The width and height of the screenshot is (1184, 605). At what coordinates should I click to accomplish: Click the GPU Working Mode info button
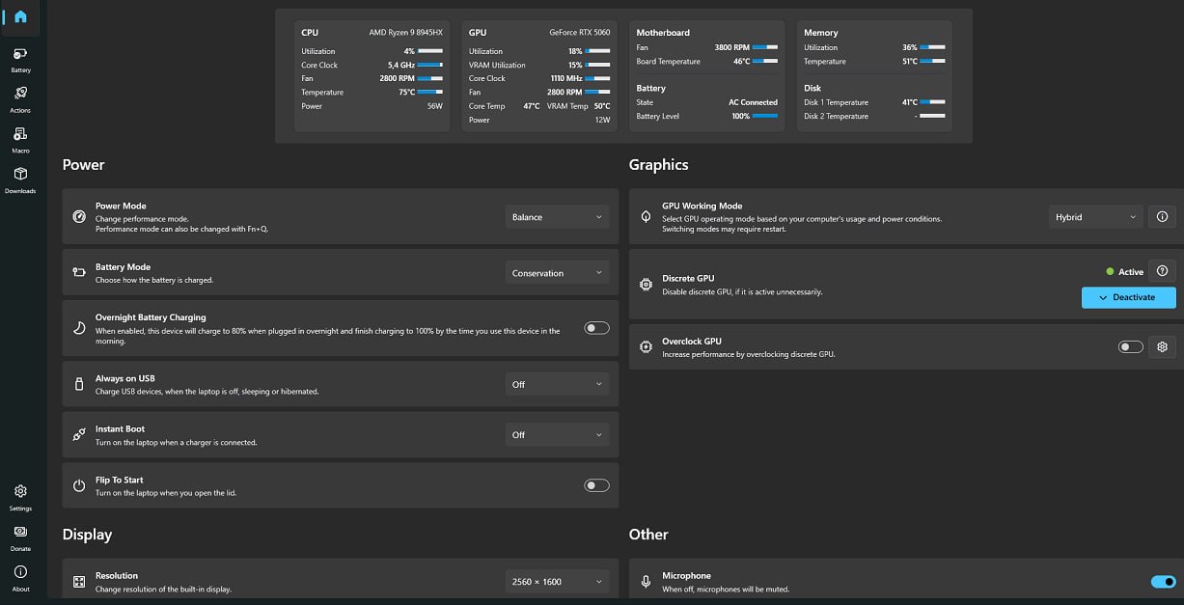click(x=1162, y=217)
